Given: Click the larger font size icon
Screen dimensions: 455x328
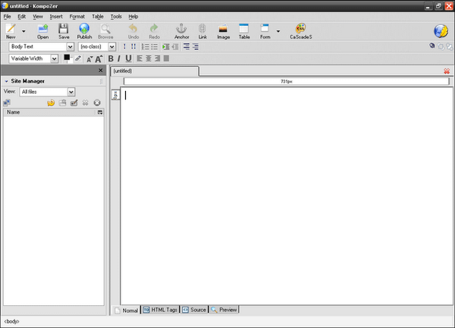Looking at the screenshot, I should 99,59.
